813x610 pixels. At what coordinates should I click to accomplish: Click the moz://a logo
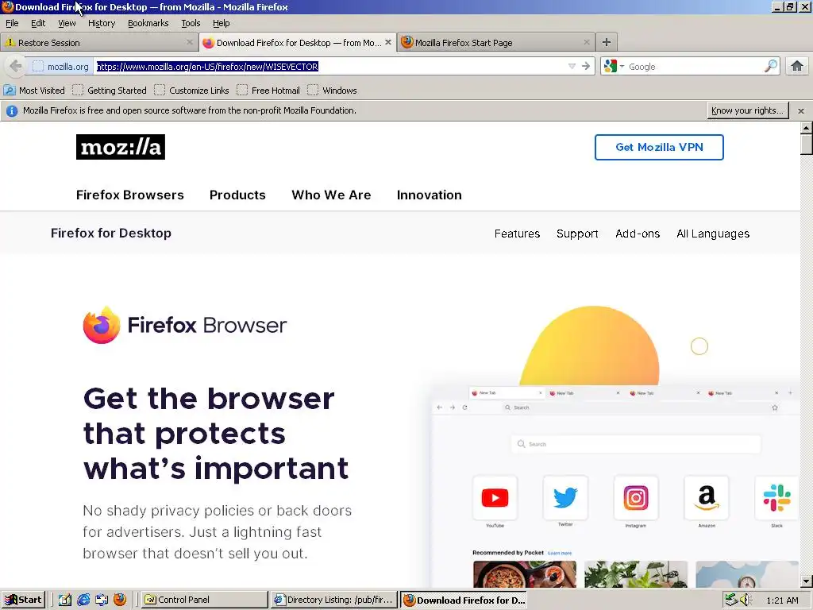click(121, 147)
